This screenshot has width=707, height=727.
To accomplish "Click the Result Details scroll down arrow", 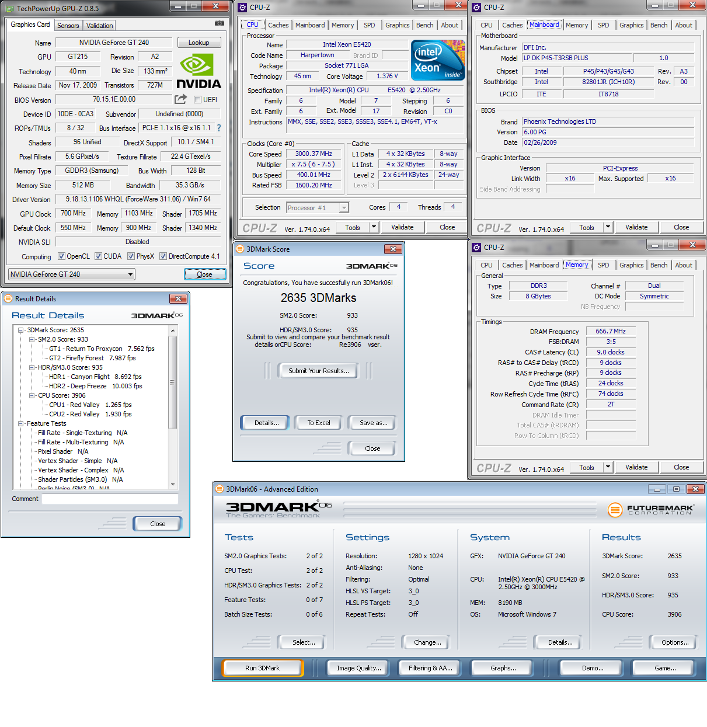I will [x=172, y=484].
